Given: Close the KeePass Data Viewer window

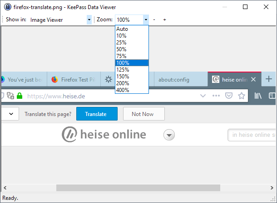Looking at the screenshot, I should (266, 7).
